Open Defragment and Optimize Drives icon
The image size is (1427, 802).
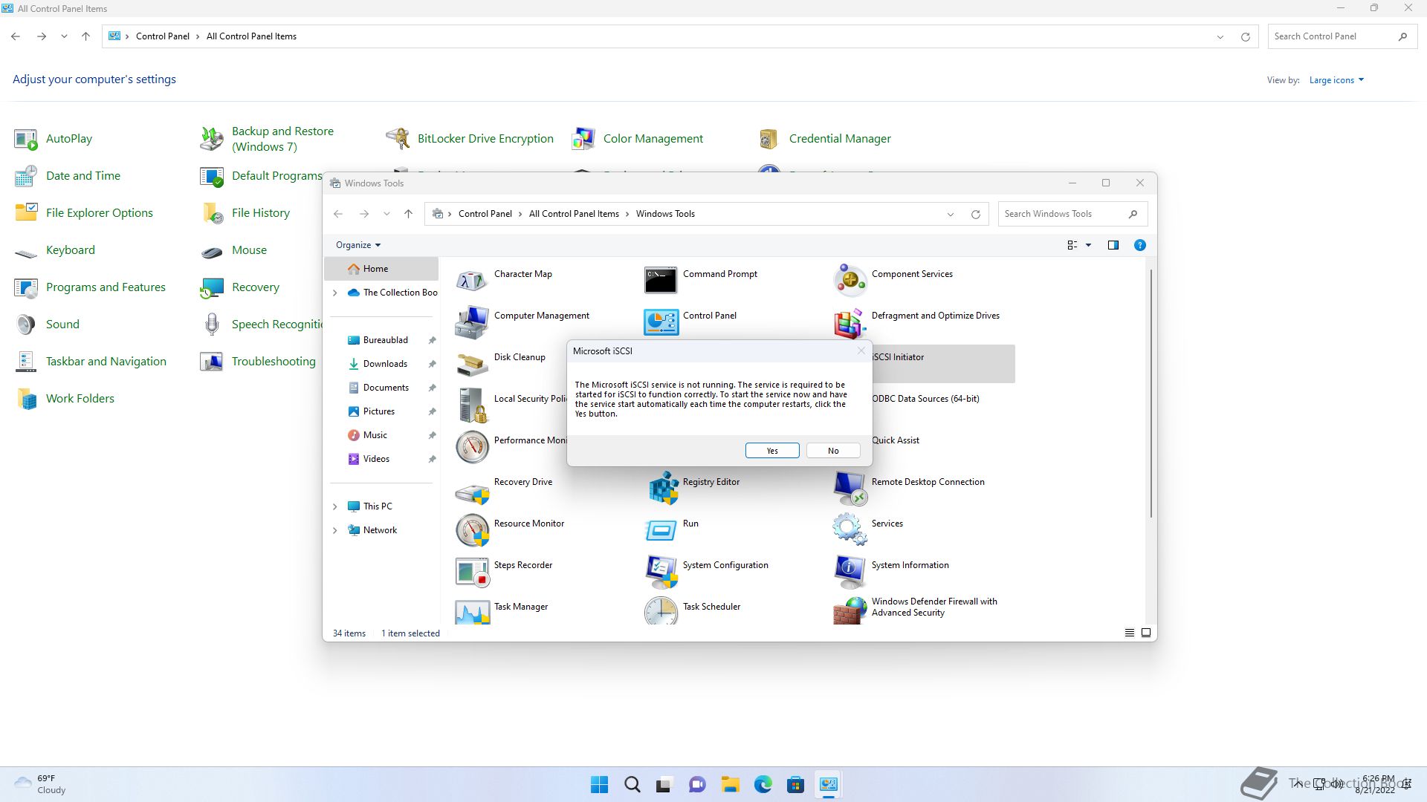[x=850, y=322]
